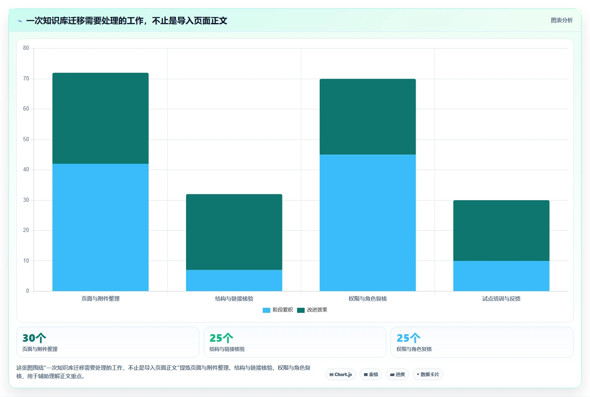Click the blue bar segment for 结构与链接核验
This screenshot has height=397, width=590.
pos(234,281)
